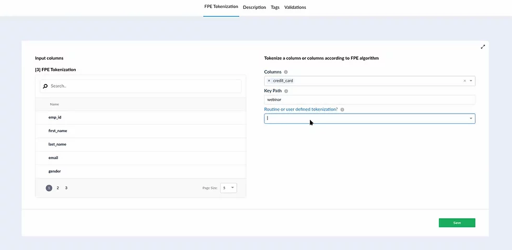This screenshot has width=512, height=250.
Task: Expand the panel with the fullscreen arrows icon
Action: pyautogui.click(x=483, y=46)
